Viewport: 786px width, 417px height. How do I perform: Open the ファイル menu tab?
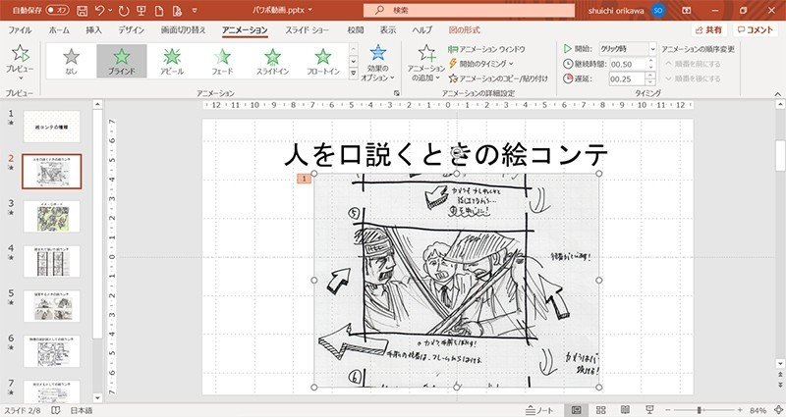[x=20, y=30]
